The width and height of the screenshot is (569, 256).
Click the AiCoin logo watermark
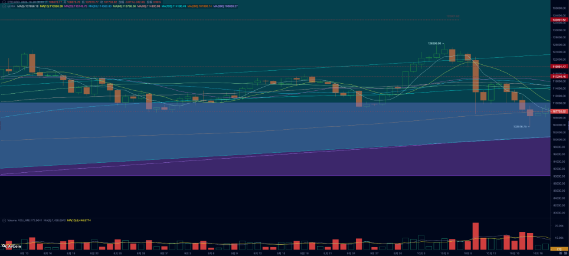coord(12,247)
